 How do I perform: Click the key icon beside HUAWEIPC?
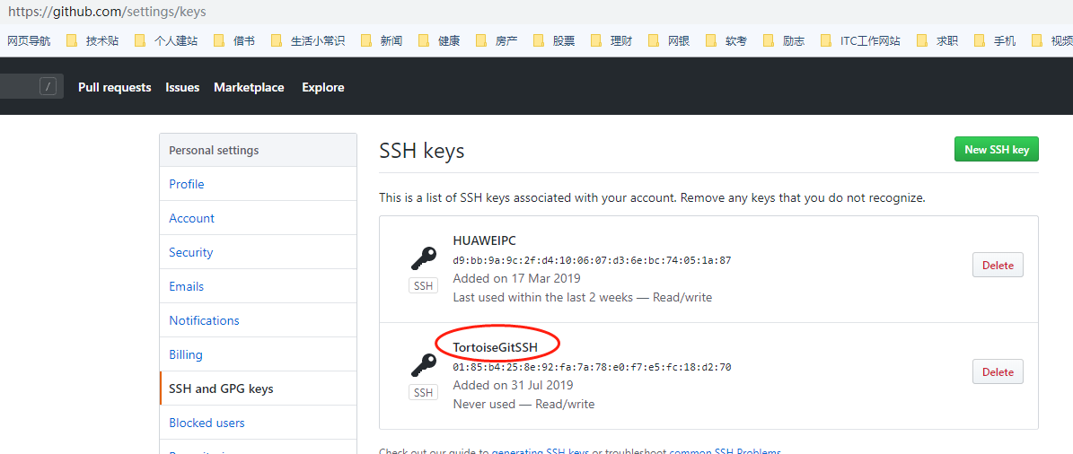click(424, 259)
